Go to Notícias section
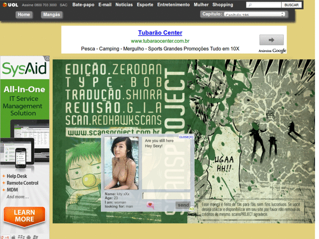The width and height of the screenshot is (319, 239). click(124, 5)
